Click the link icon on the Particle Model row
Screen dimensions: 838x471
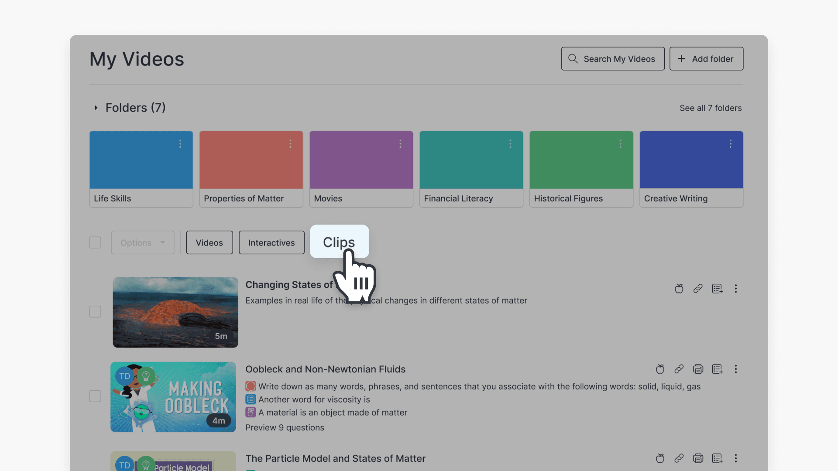(679, 458)
